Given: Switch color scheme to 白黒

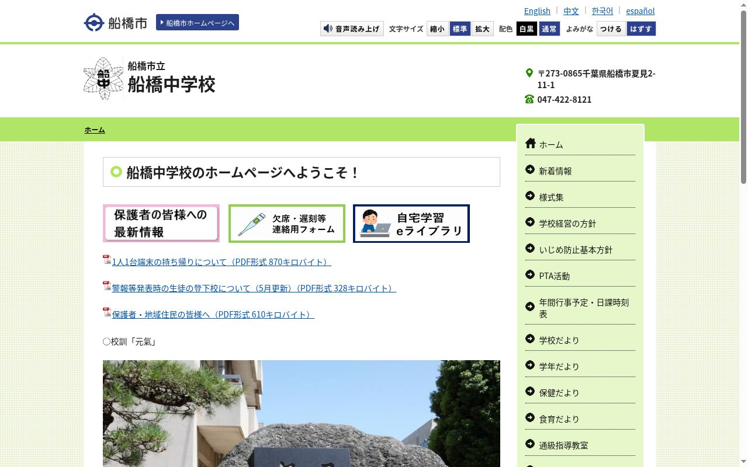Looking at the screenshot, I should [527, 29].
